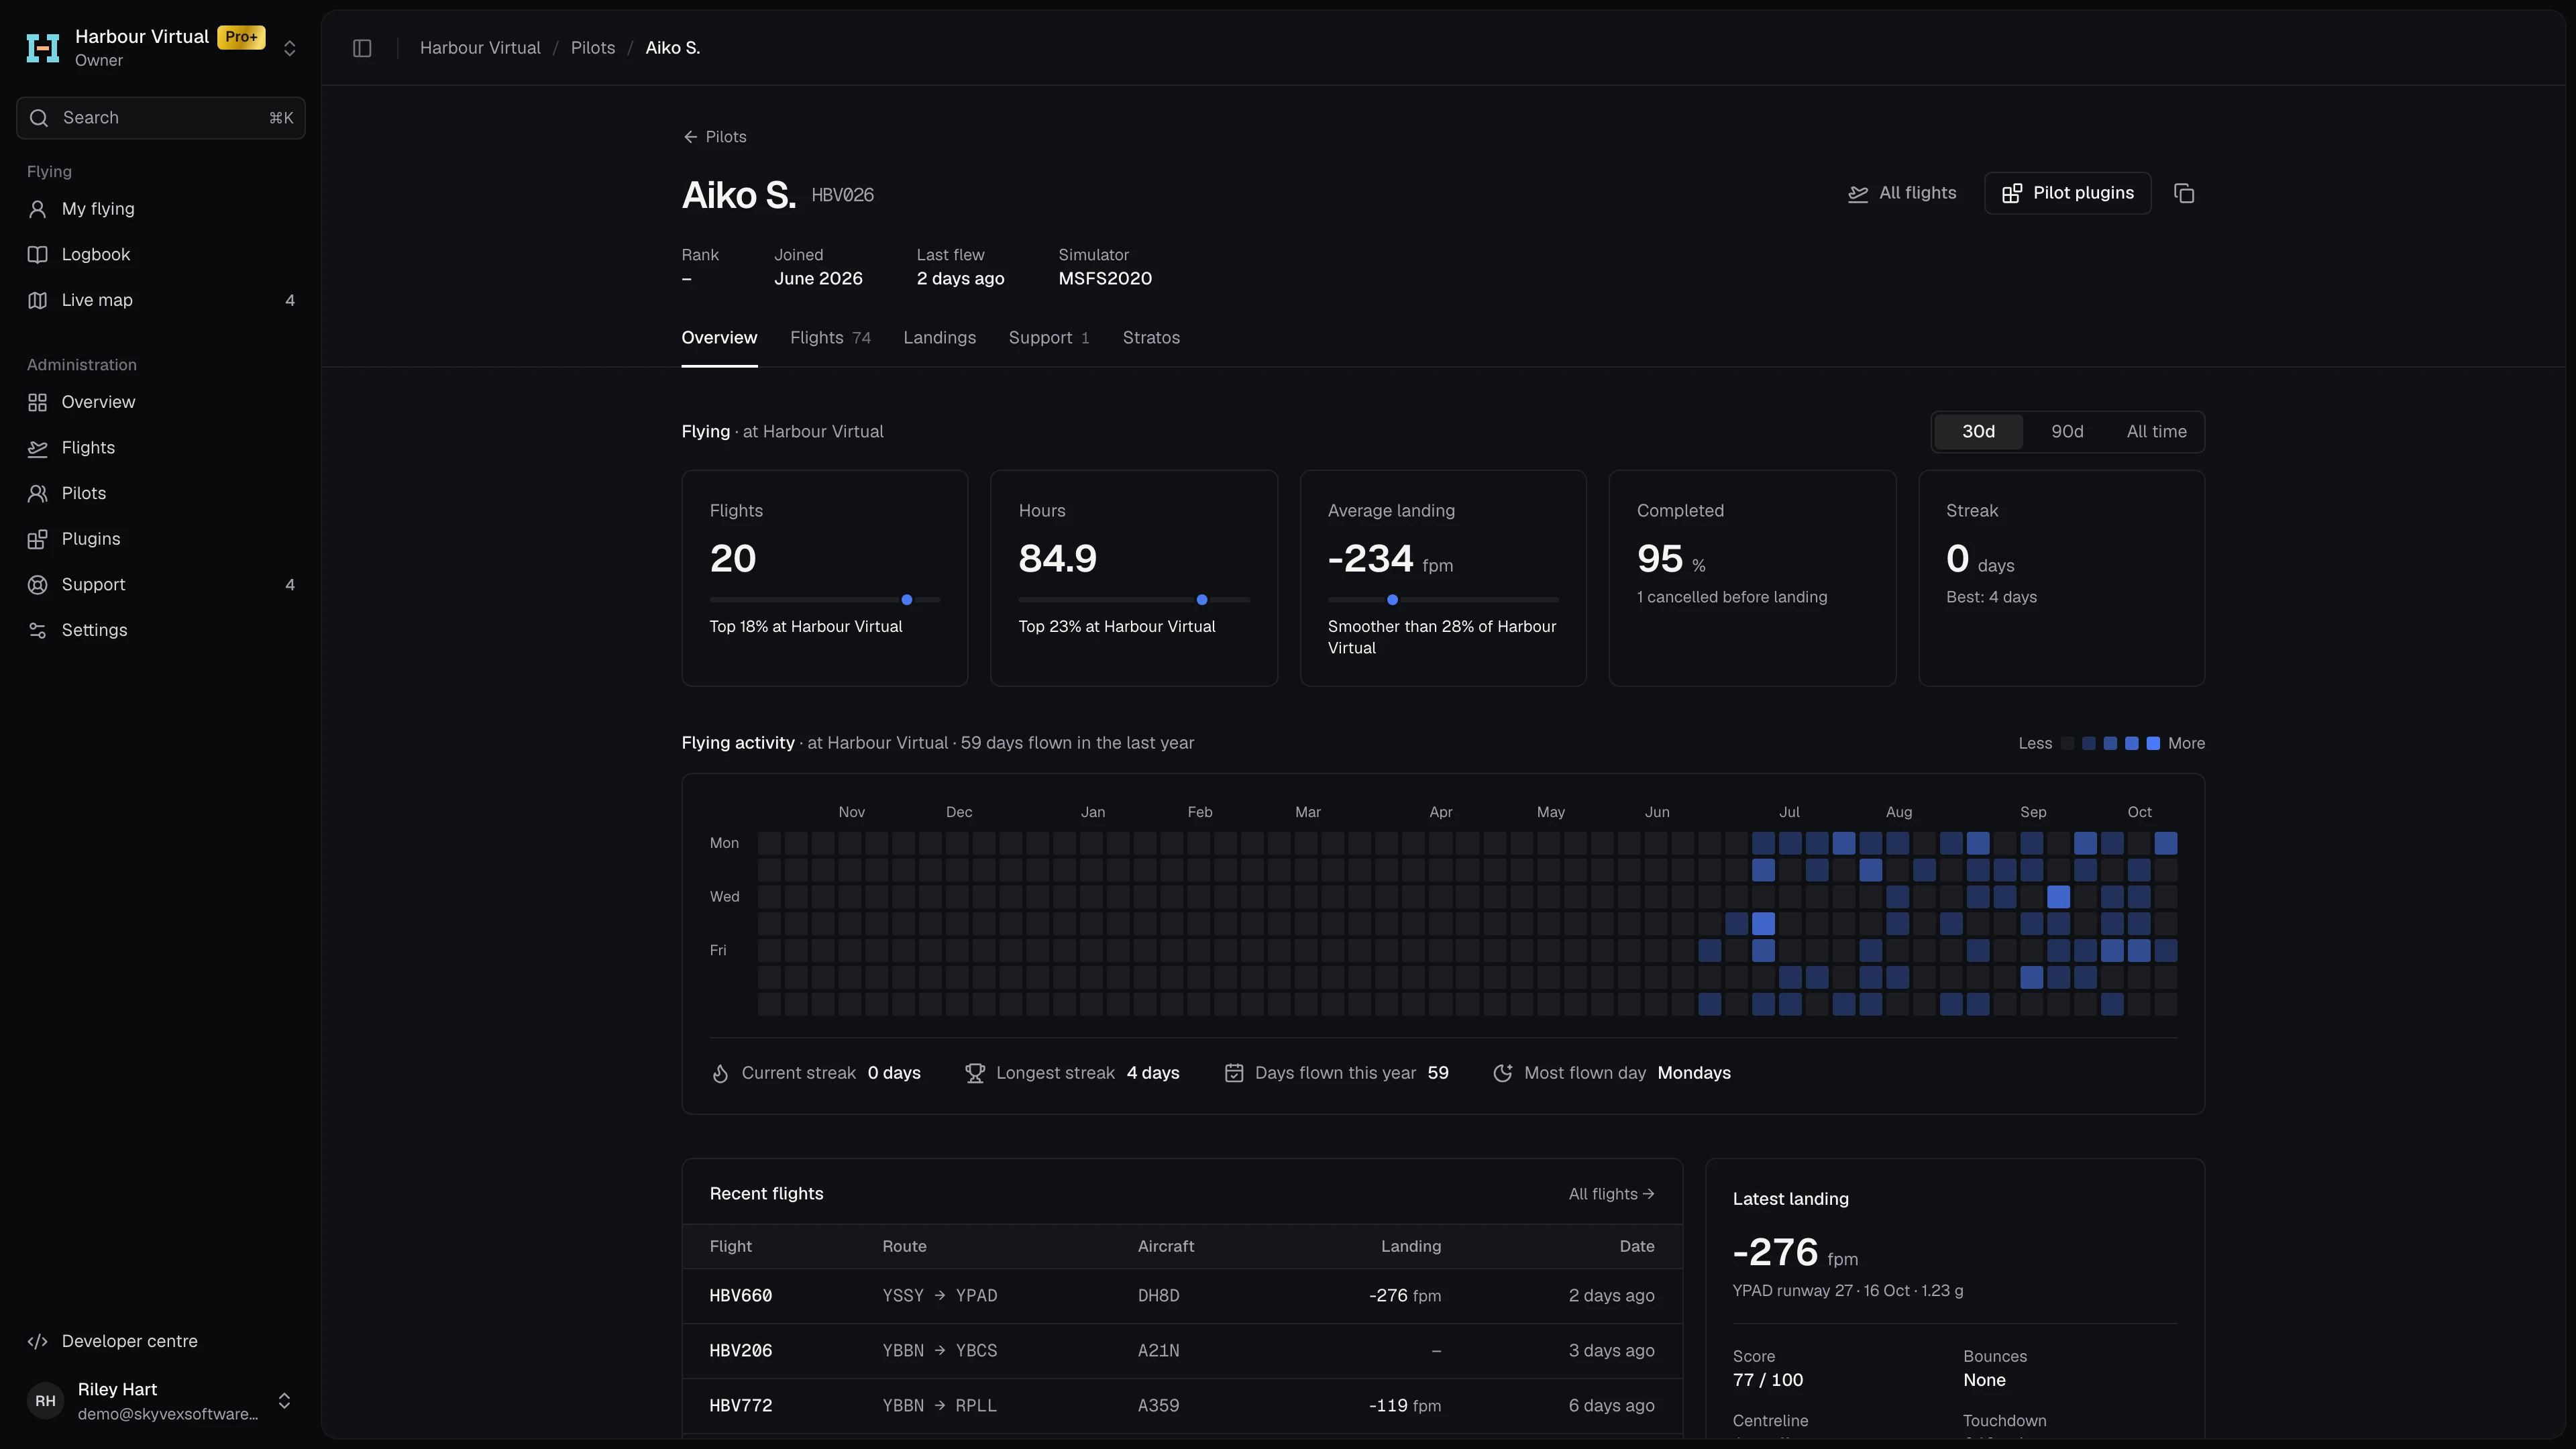Open flight HBV772 row
Viewport: 2576px width, 1449px height.
[x=1182, y=1406]
